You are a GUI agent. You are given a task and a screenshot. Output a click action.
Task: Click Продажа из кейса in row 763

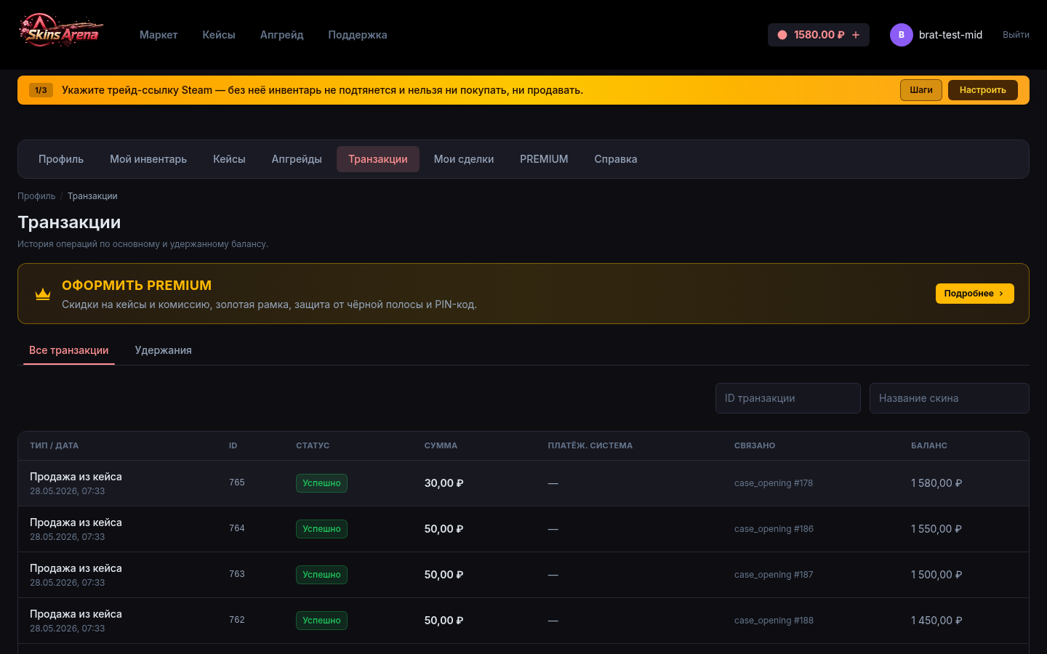pyautogui.click(x=76, y=568)
